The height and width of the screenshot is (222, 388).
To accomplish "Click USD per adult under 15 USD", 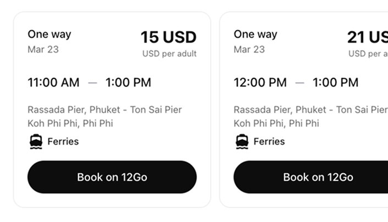I will pyautogui.click(x=169, y=54).
